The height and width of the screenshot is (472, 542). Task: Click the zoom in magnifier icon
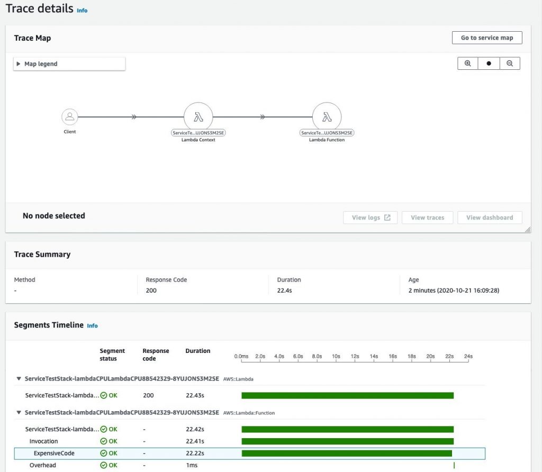(x=467, y=63)
